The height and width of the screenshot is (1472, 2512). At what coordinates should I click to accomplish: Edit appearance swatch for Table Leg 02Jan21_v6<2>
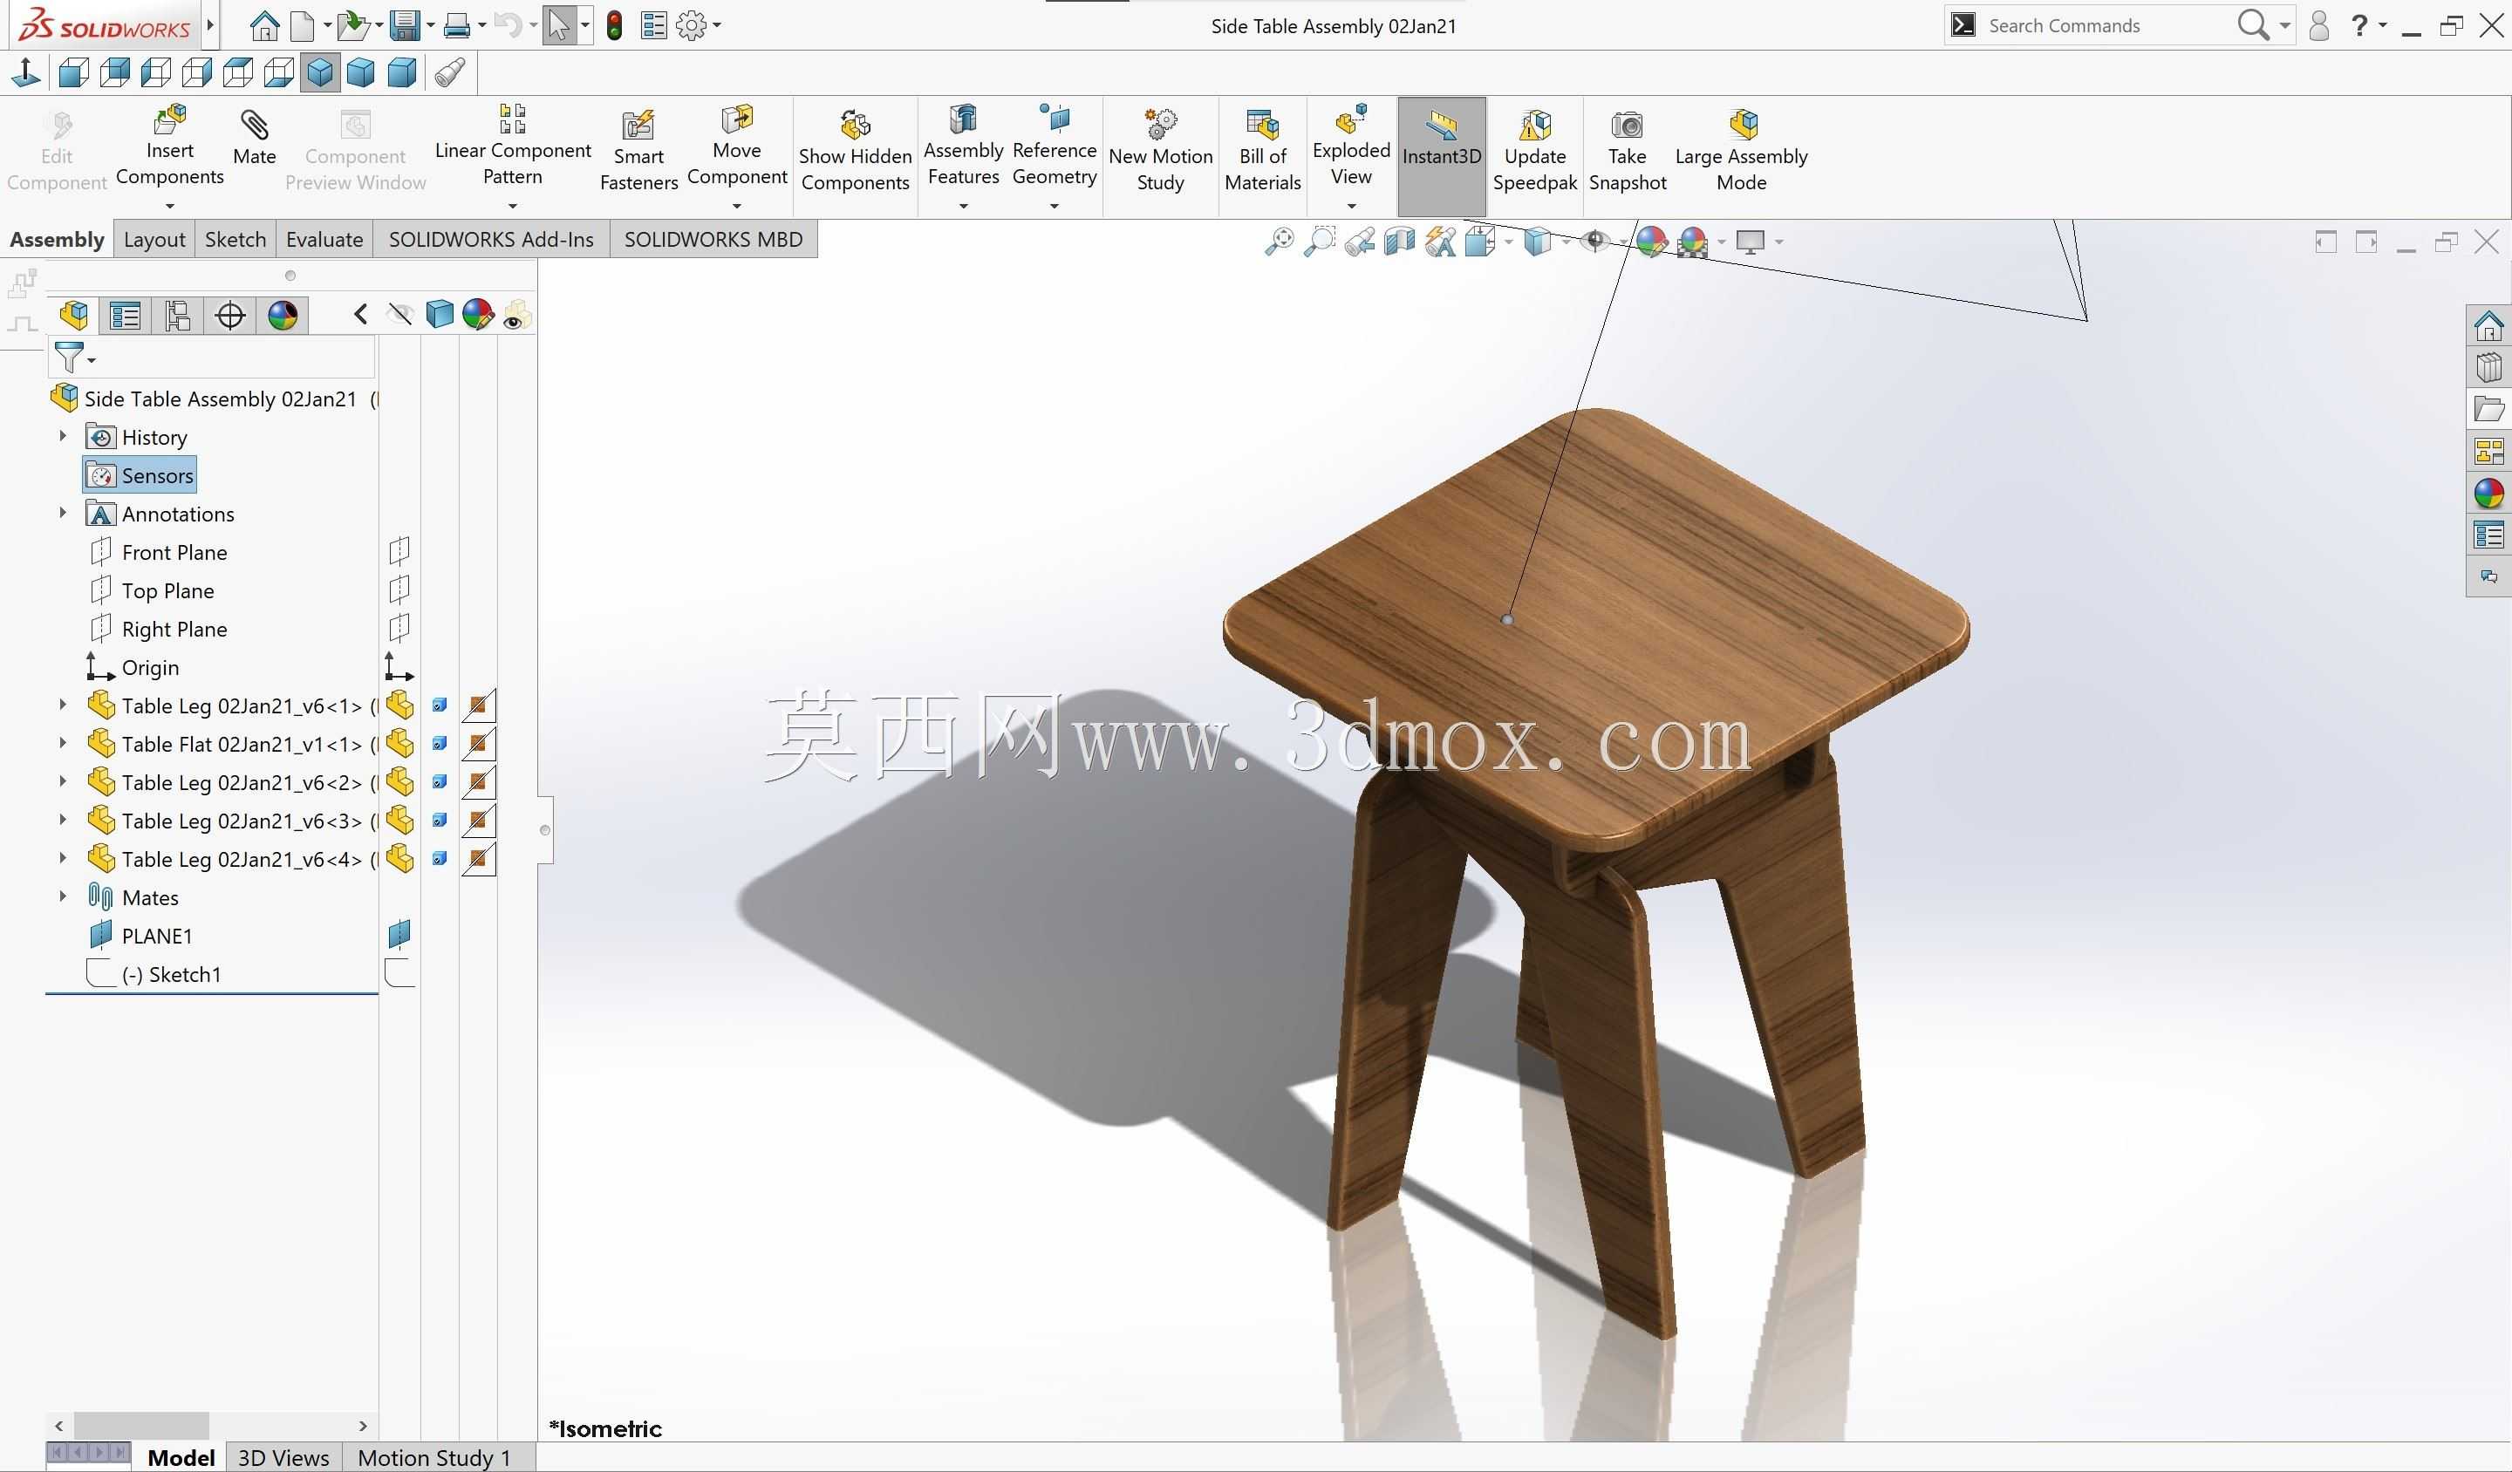[x=479, y=782]
